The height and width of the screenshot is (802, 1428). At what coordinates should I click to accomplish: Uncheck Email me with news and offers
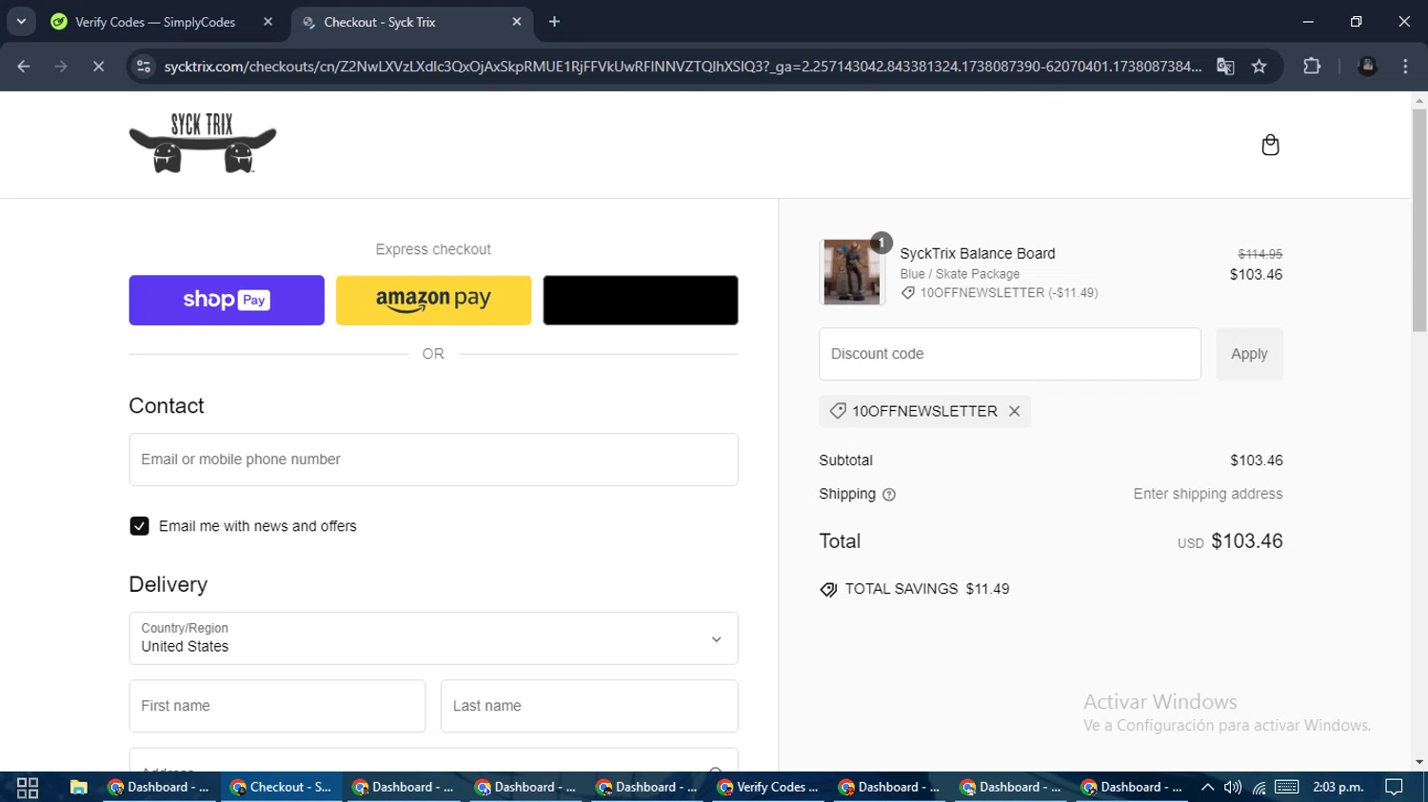pyautogui.click(x=139, y=526)
